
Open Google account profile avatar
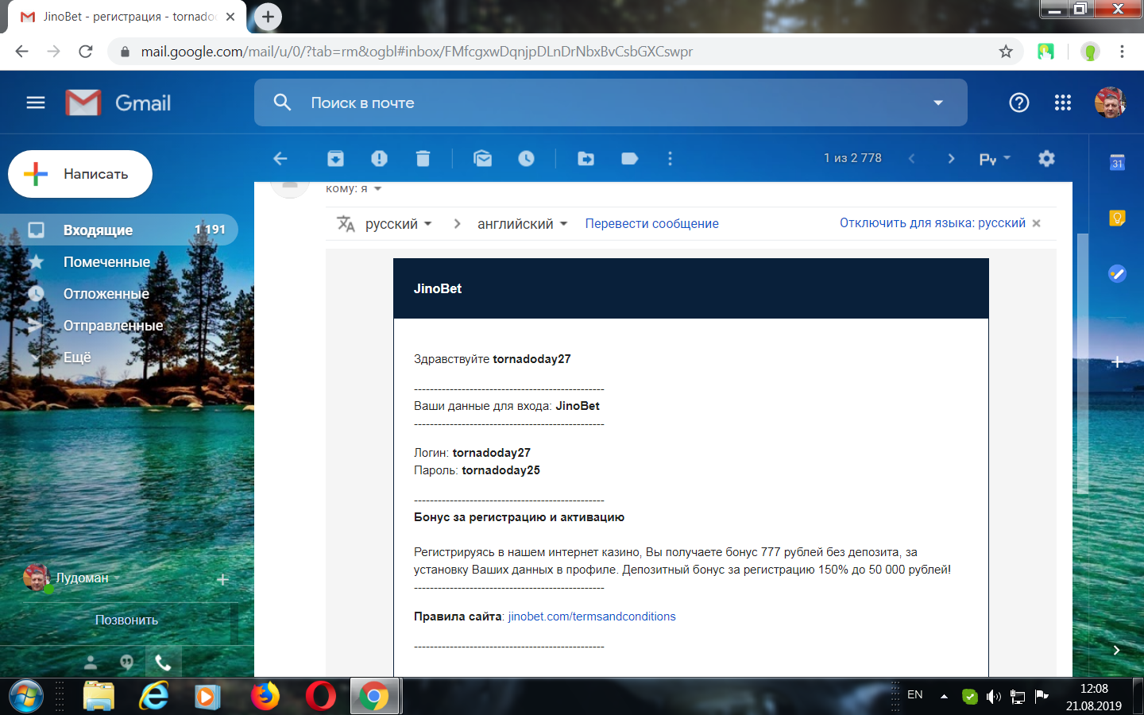(x=1110, y=102)
